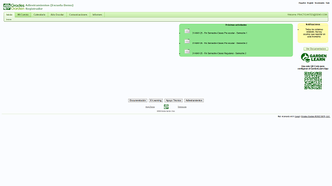332x186 pixels.
Task: Click the Adiestramientos footer button
Action: click(194, 101)
